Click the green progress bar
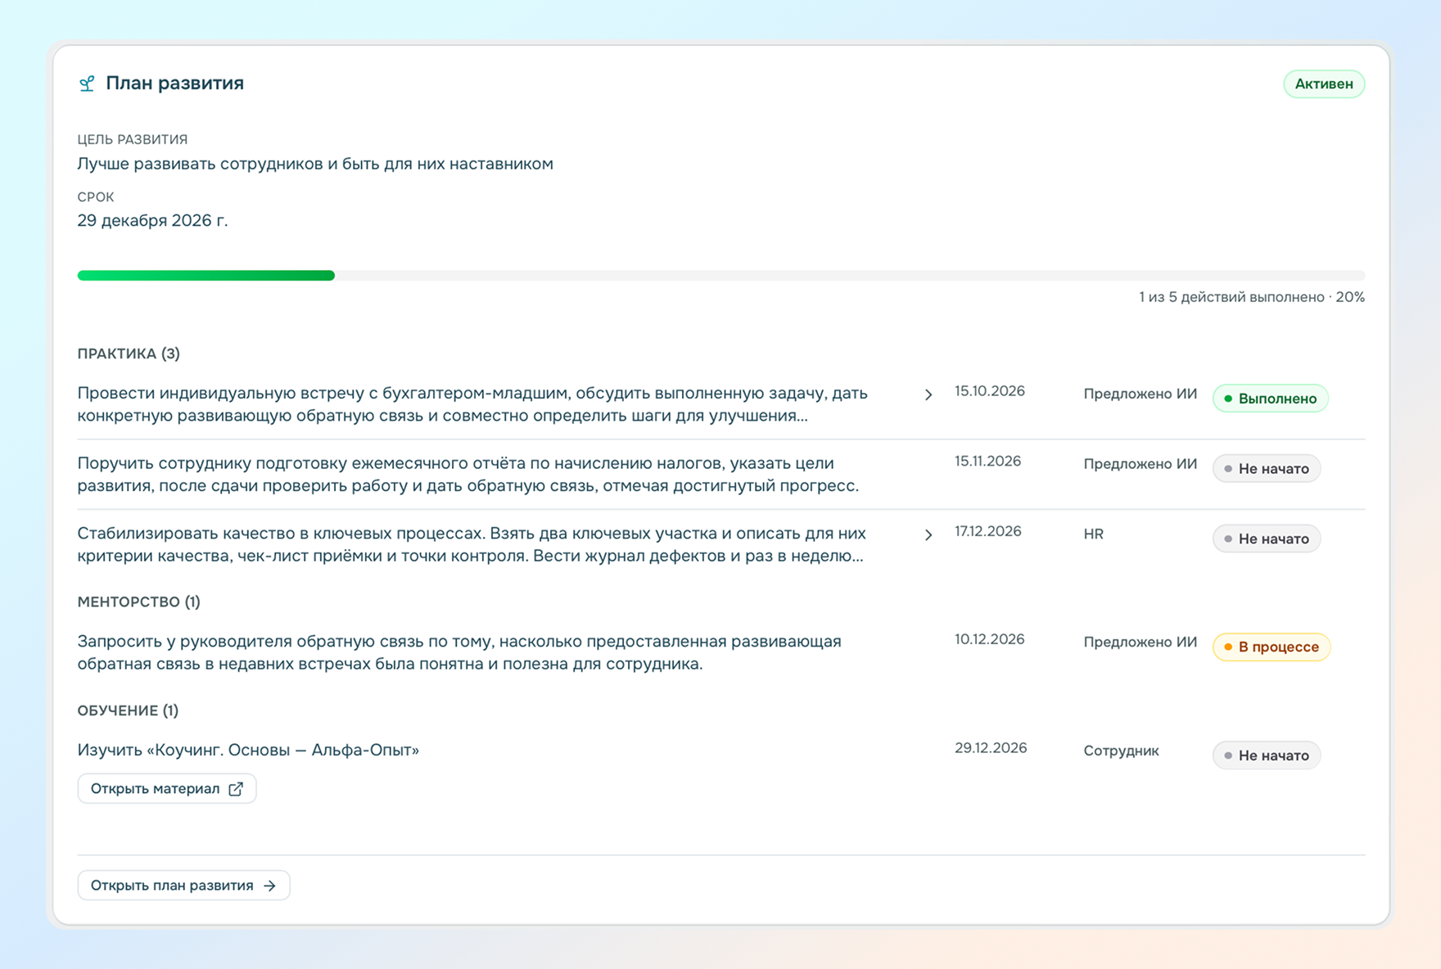Image resolution: width=1441 pixels, height=969 pixels. pos(206,276)
